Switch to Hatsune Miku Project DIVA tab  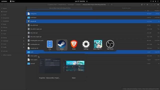(60, 8)
